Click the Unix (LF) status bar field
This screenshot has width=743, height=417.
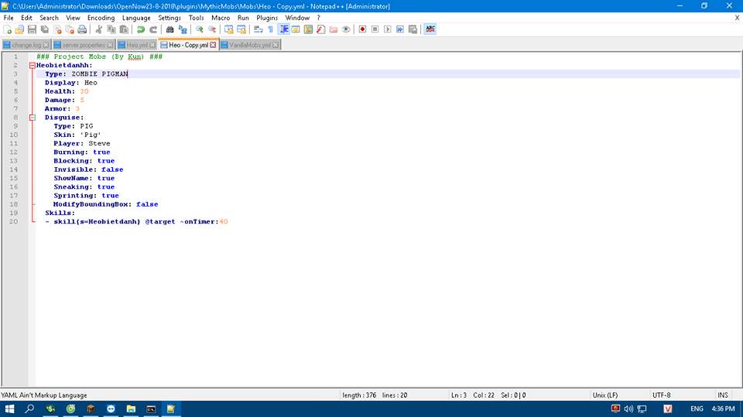604,395
